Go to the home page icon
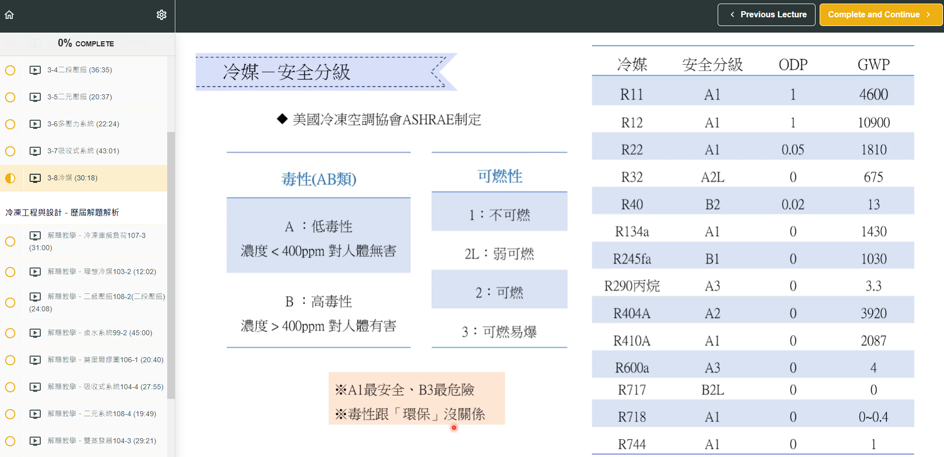Image resolution: width=944 pixels, height=457 pixels. 9,15
